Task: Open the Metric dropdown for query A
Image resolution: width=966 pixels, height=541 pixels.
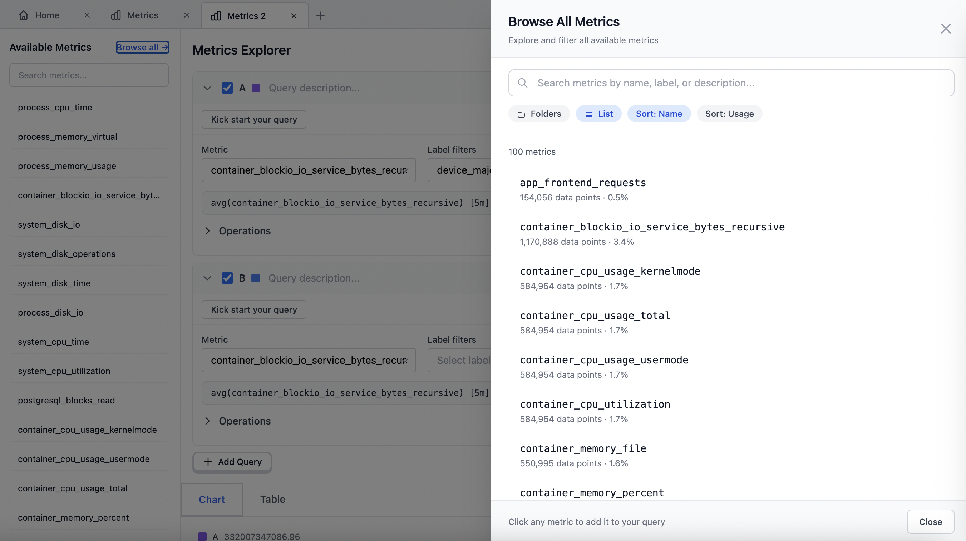Action: [308, 170]
